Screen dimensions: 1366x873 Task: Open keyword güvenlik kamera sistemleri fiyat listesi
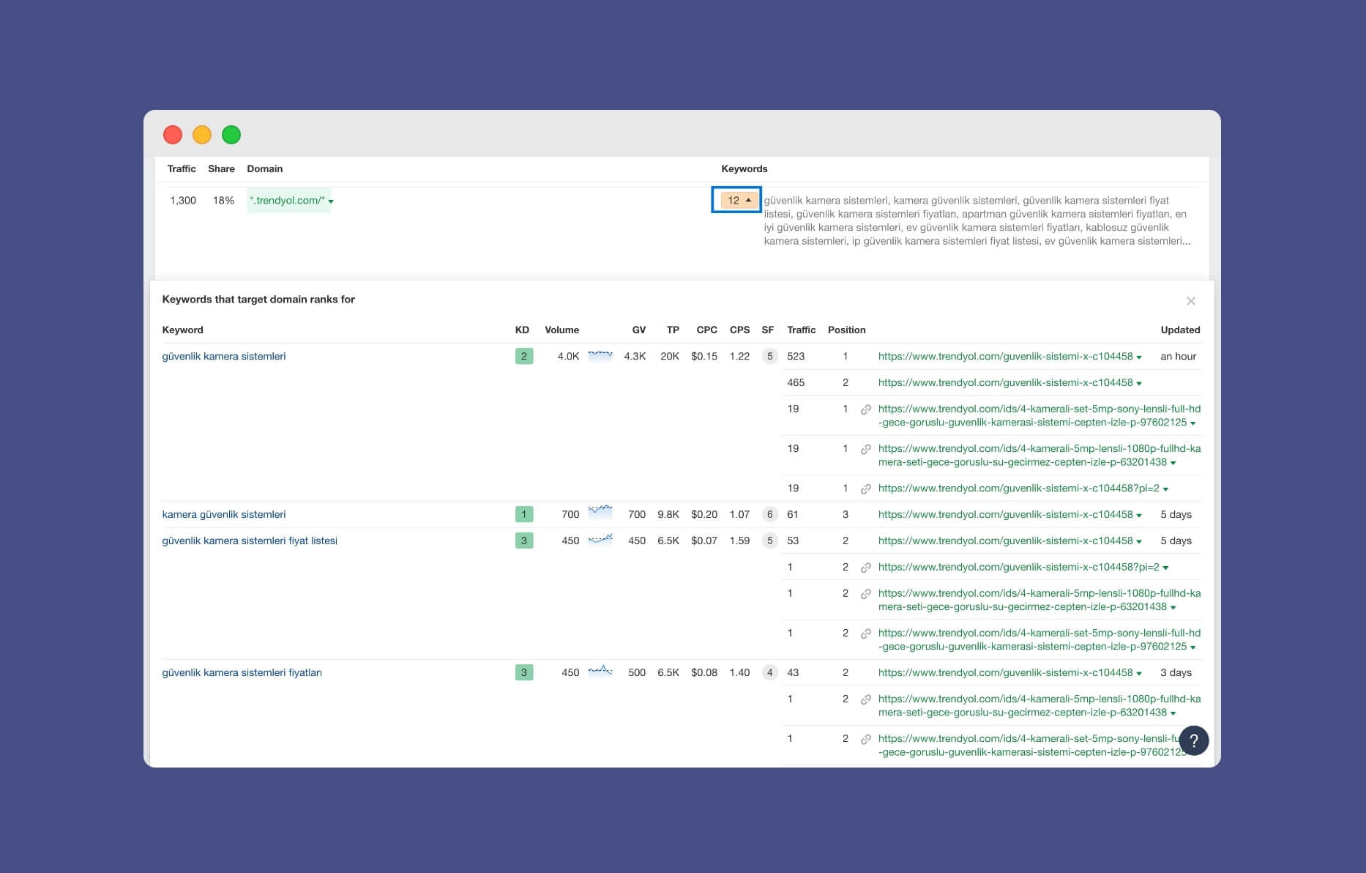250,540
